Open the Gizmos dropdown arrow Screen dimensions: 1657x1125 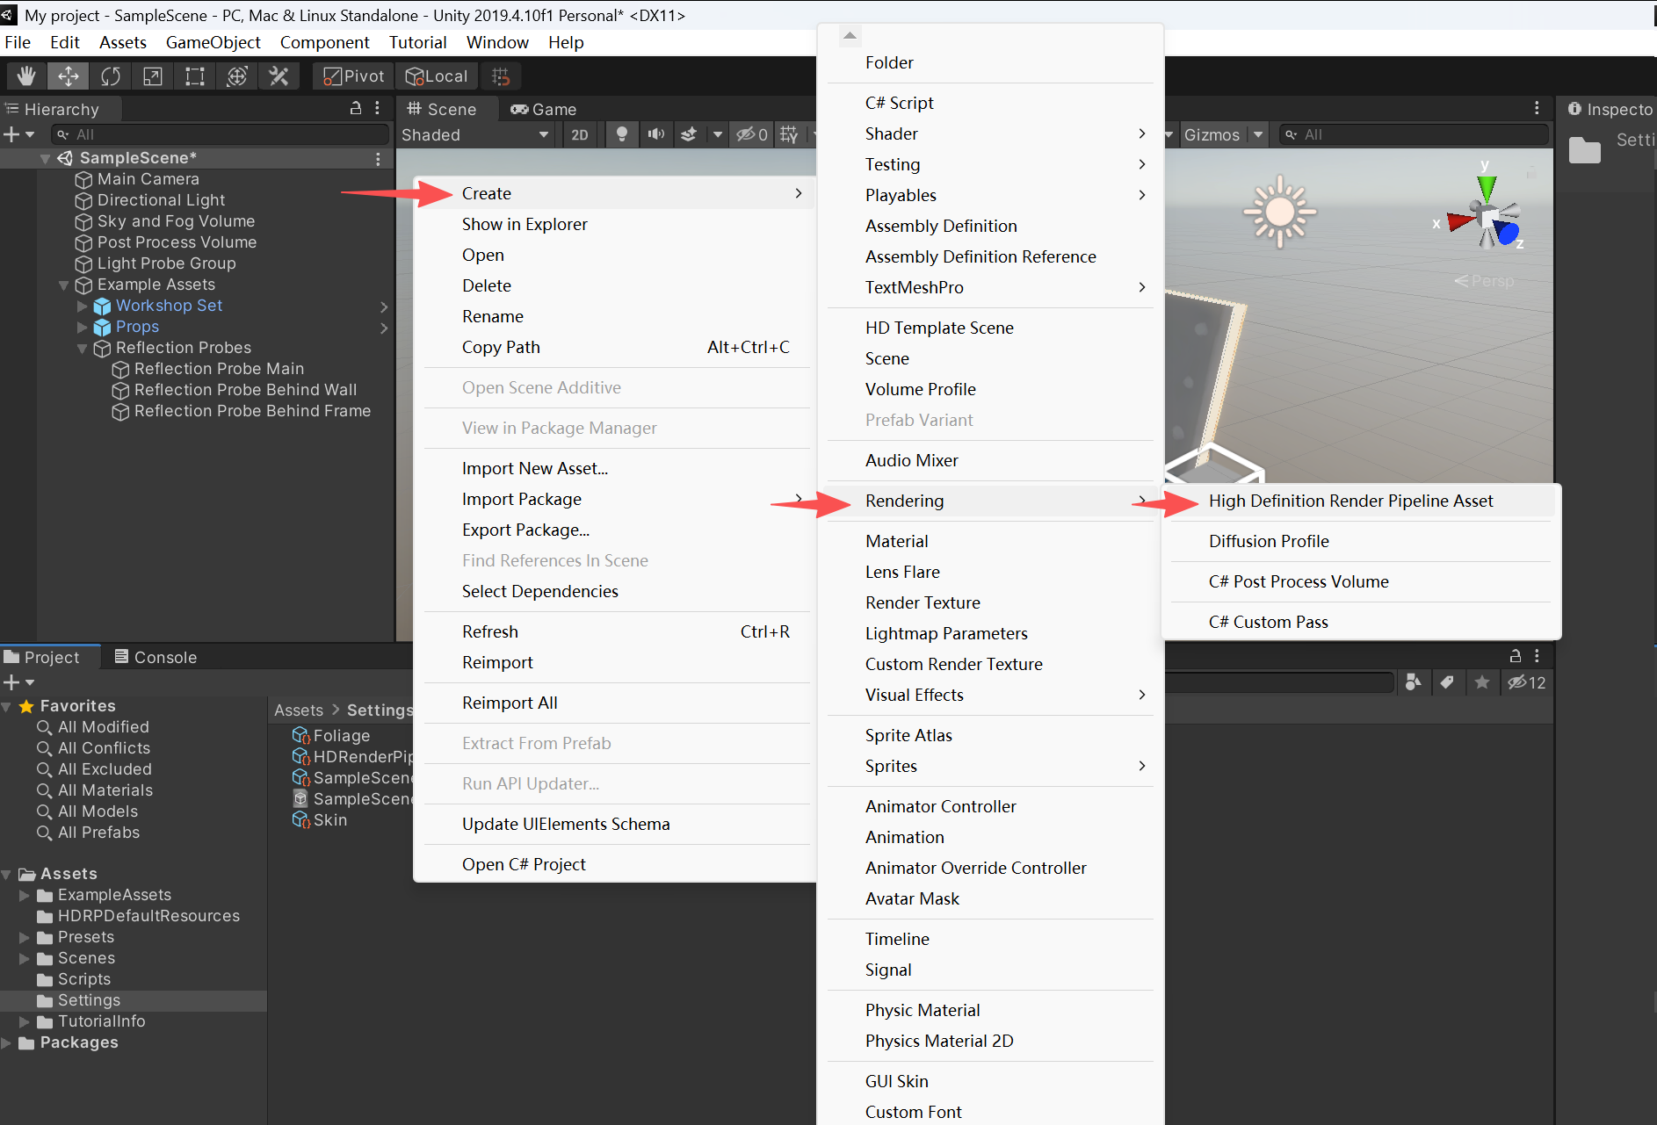1258,134
